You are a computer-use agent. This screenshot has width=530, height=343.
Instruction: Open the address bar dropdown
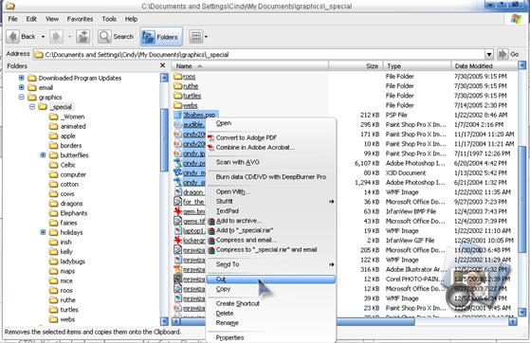pyautogui.click(x=489, y=54)
